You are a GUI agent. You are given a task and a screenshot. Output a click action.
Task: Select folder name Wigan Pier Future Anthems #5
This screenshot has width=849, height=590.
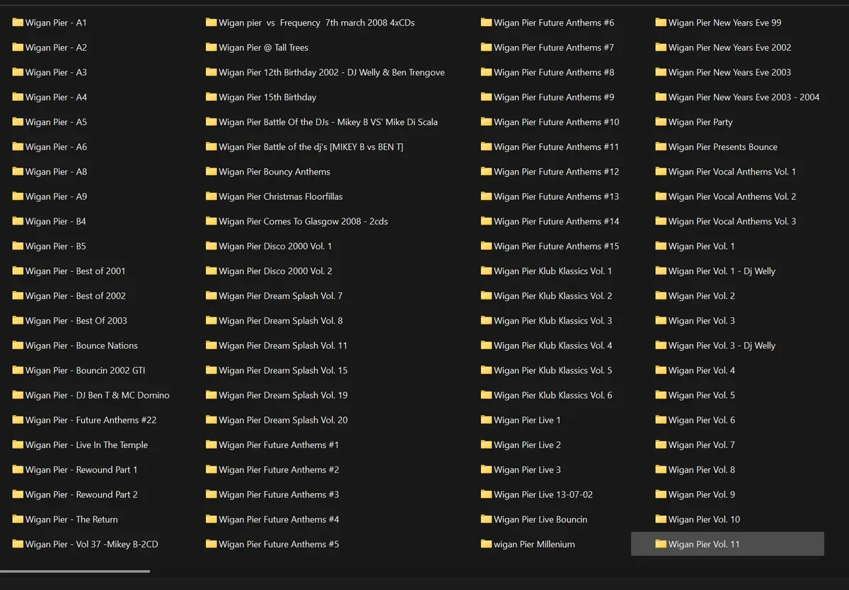[279, 544]
